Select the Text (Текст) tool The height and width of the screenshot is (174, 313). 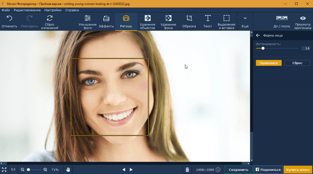208,18
